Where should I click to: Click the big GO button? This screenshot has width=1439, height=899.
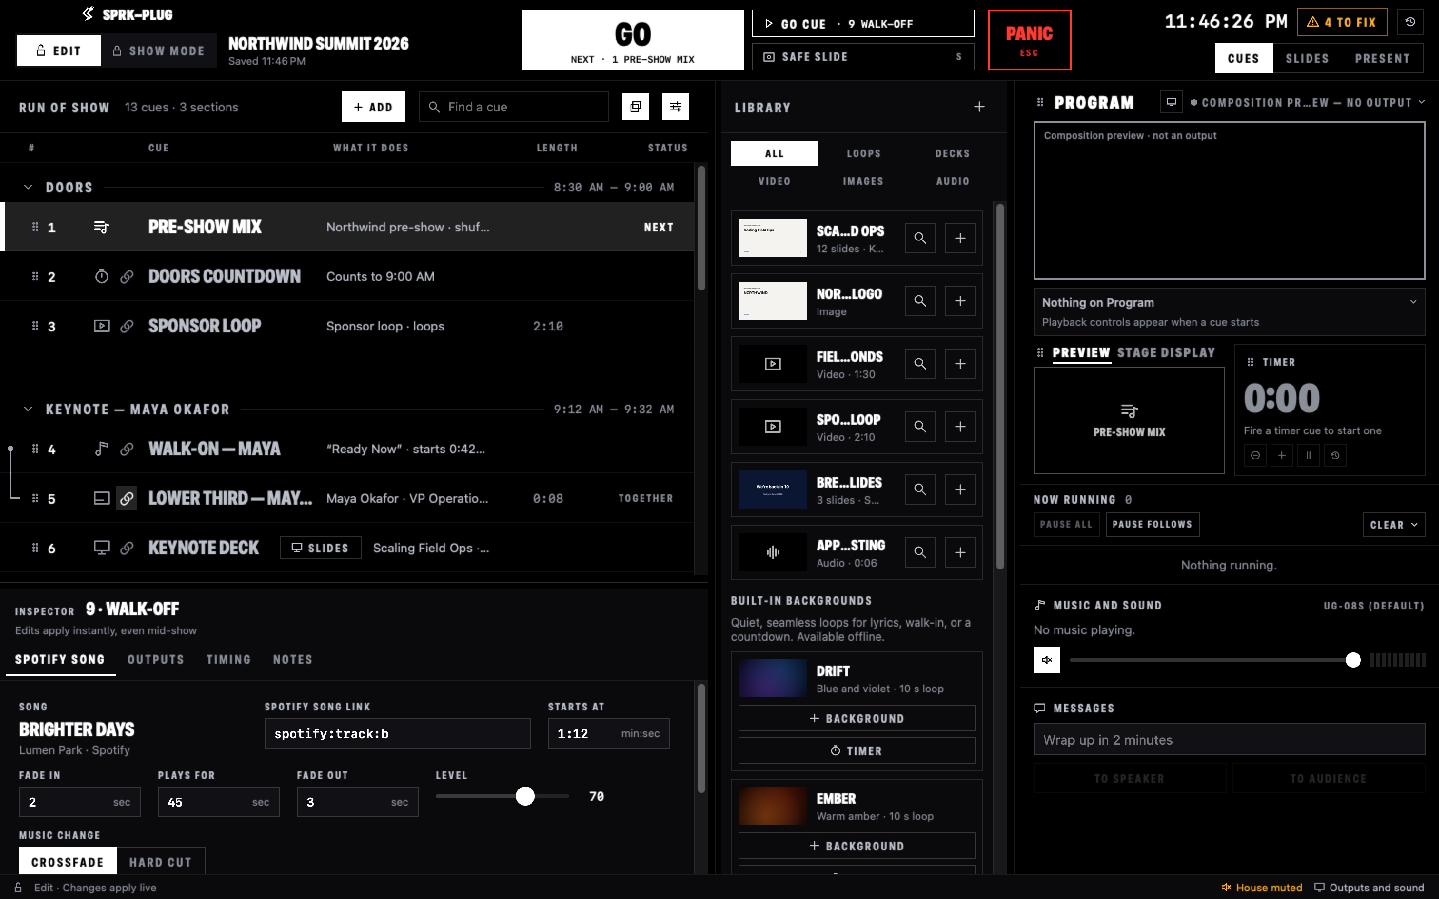tap(632, 40)
